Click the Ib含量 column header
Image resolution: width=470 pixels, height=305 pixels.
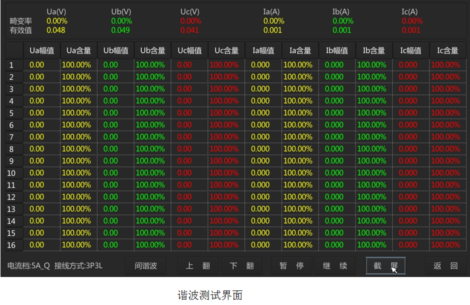tap(374, 50)
